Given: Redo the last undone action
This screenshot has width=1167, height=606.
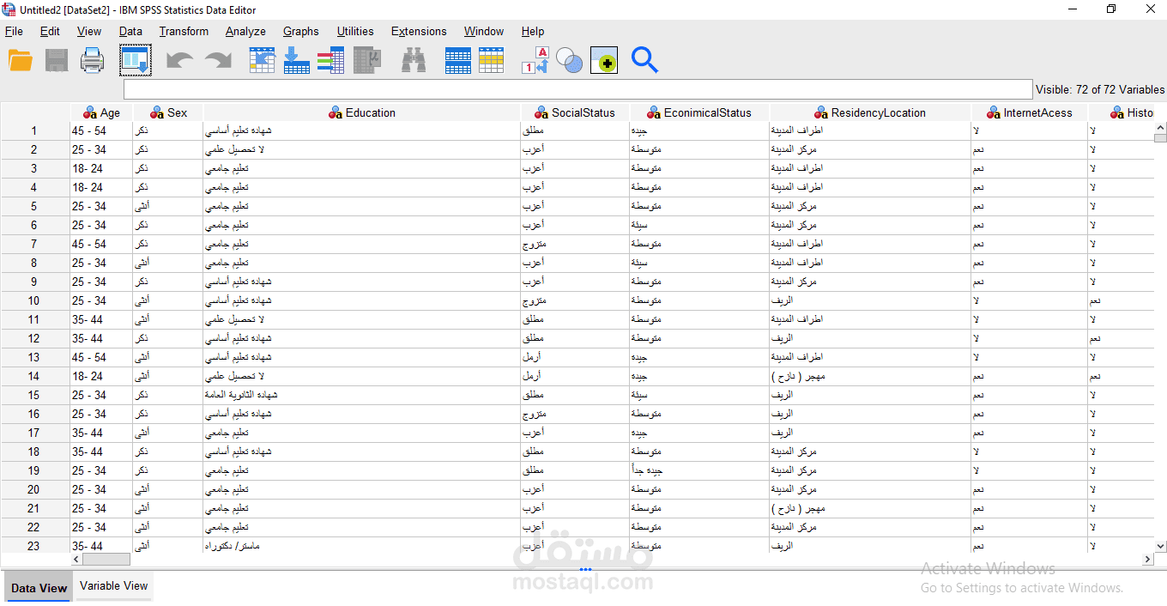Looking at the screenshot, I should click(218, 60).
